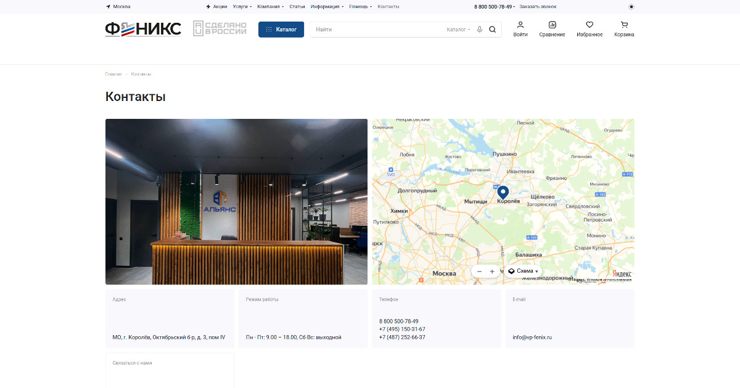Viewport: 740px width, 388px height.
Task: Click the Феникс logo
Action: 143,29
